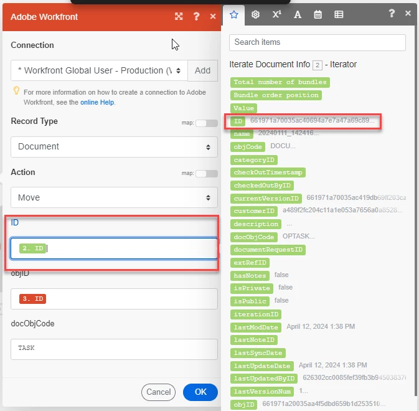
Task: Insert the 'objID' variable pill at list bottom
Action: 243,405
